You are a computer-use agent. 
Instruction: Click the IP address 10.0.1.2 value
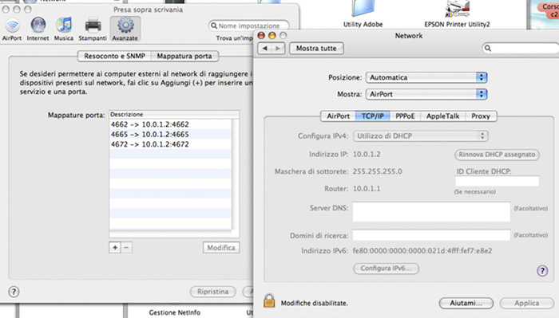[367, 154]
